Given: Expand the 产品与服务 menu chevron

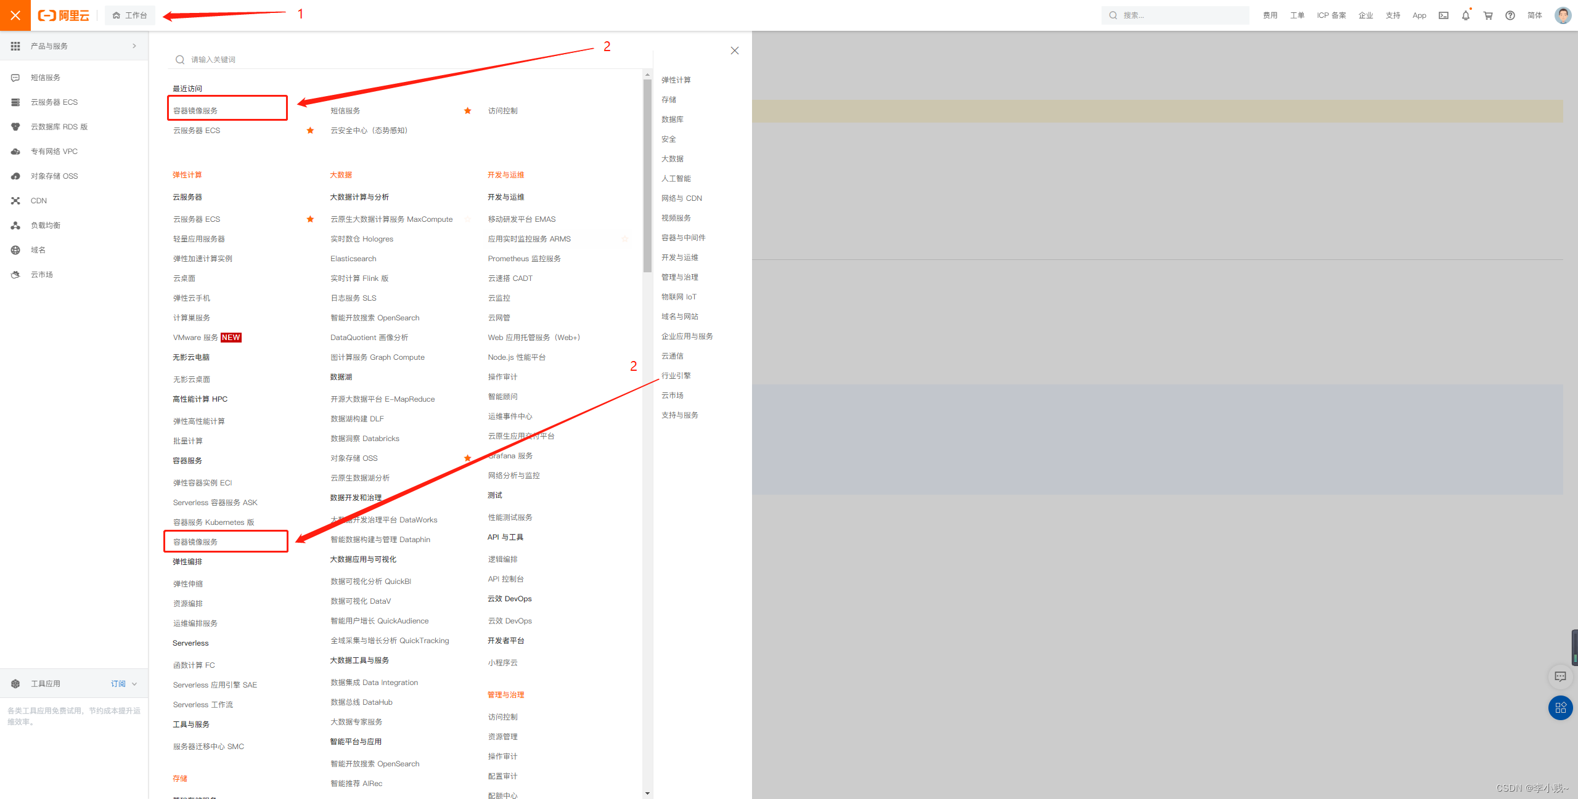Looking at the screenshot, I should tap(134, 46).
